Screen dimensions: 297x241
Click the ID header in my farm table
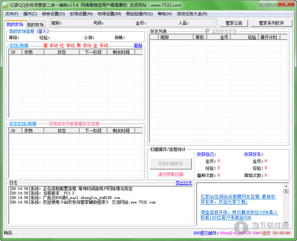[x=15, y=52]
